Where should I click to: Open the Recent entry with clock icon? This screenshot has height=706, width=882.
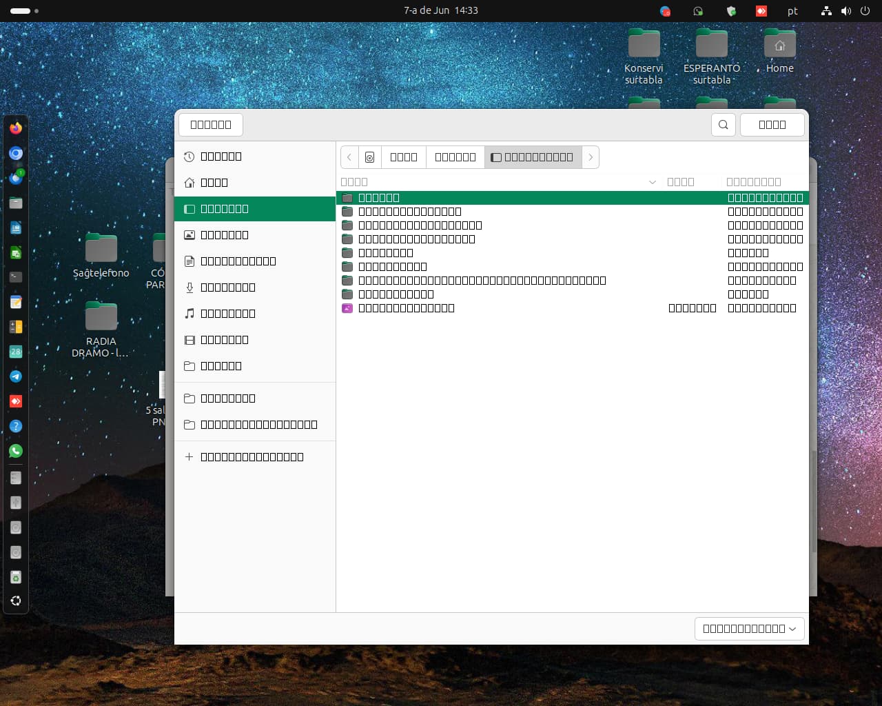pyautogui.click(x=220, y=157)
